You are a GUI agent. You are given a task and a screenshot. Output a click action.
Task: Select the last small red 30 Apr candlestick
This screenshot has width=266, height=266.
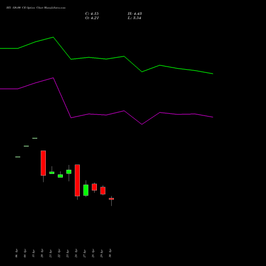tap(111, 199)
